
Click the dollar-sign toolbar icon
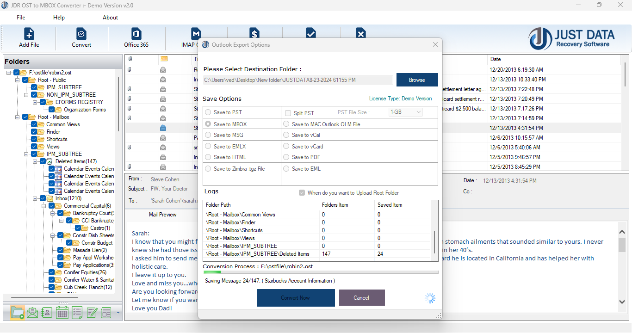(x=254, y=33)
